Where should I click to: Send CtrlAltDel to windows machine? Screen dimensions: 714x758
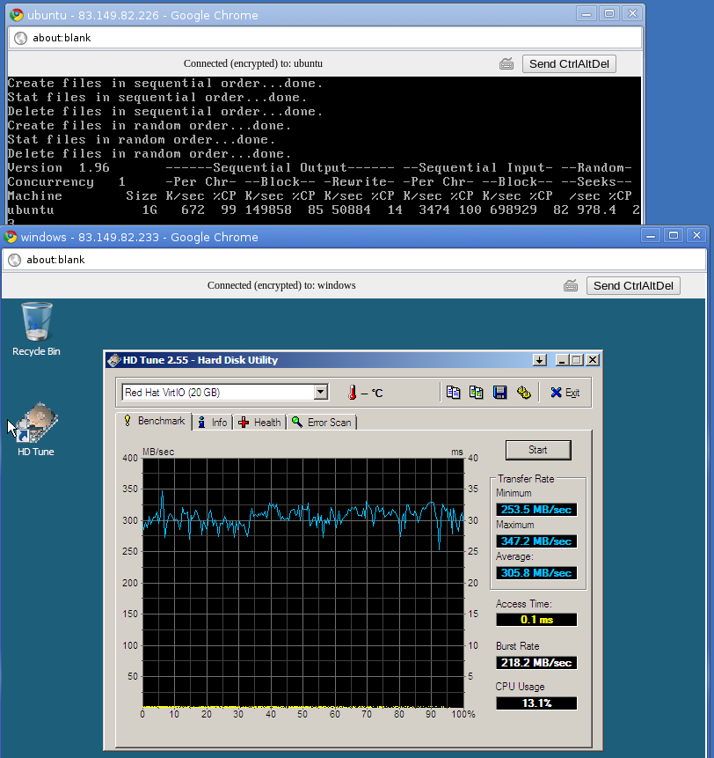[633, 286]
